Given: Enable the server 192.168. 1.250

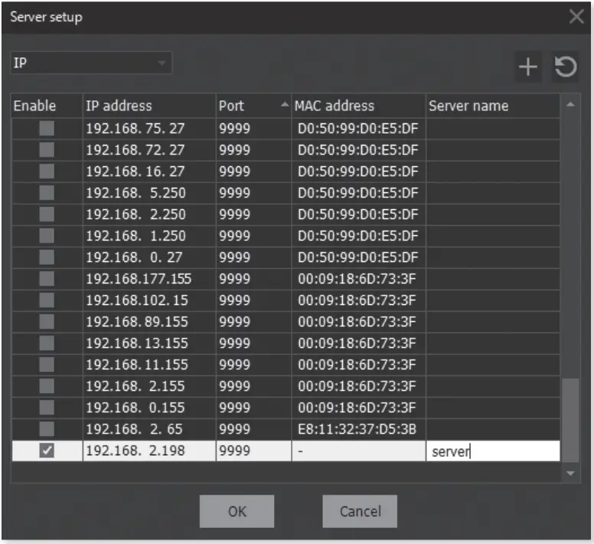Looking at the screenshot, I should click(47, 236).
